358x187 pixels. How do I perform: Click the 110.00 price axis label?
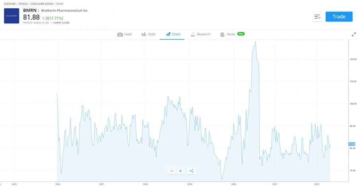pyautogui.click(x=353, y=82)
